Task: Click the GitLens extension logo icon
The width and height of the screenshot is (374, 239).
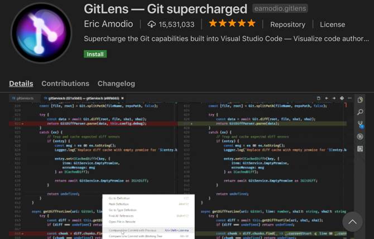Action: tap(42, 33)
